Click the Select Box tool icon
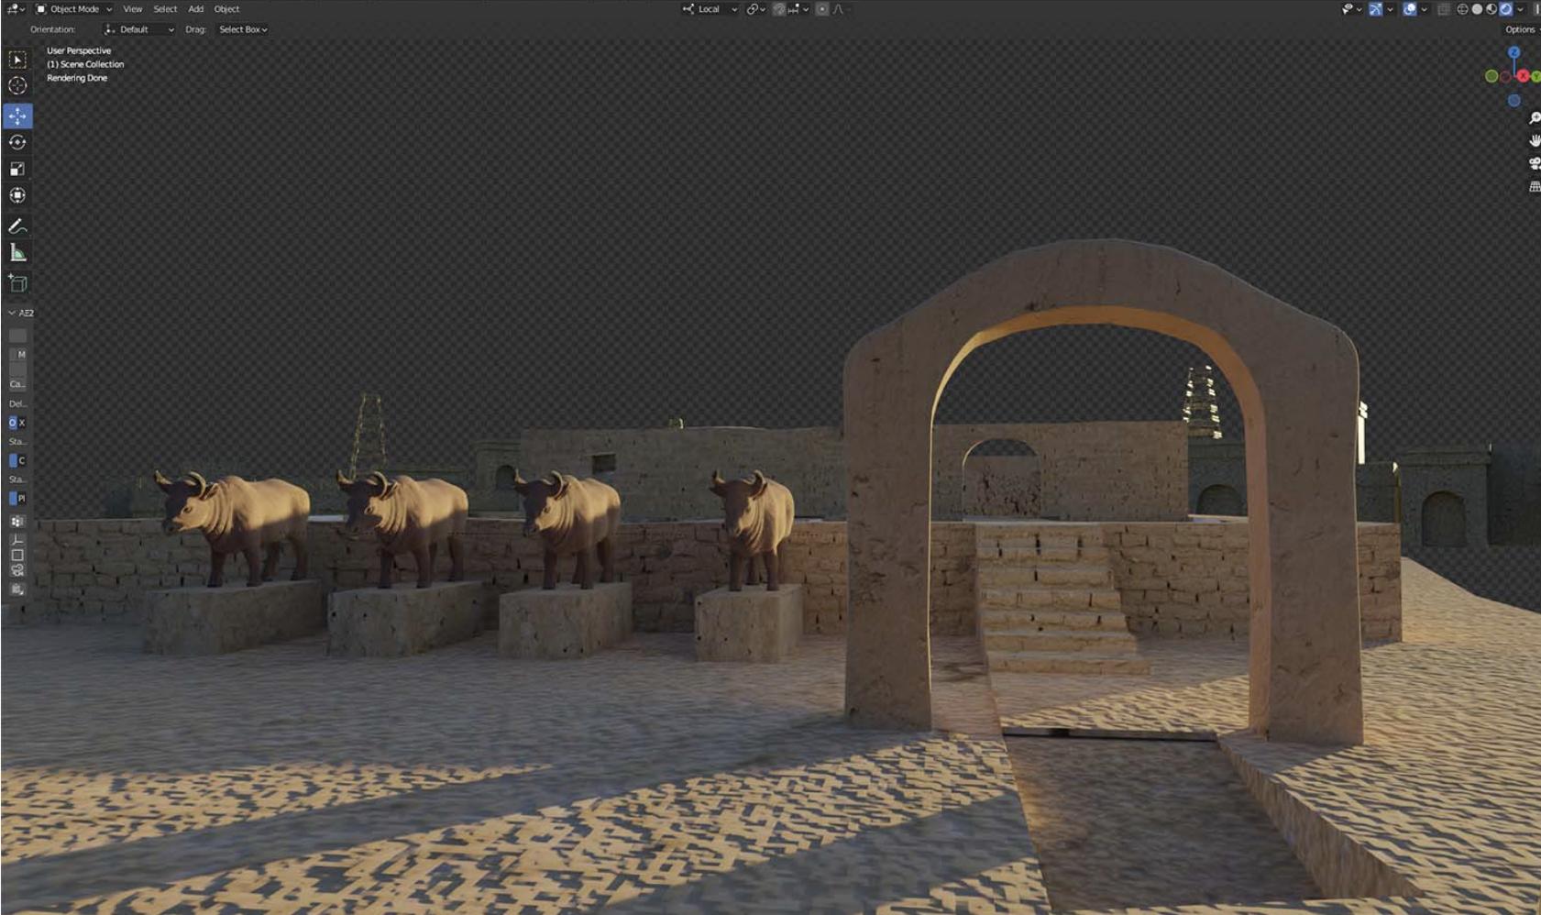This screenshot has height=915, width=1541. pos(17,60)
